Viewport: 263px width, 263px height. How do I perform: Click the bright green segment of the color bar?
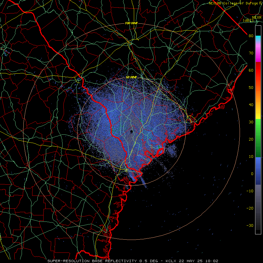pos(258,125)
